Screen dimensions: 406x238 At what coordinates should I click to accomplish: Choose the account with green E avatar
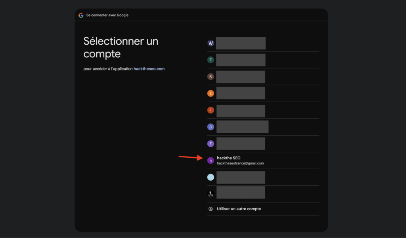click(x=263, y=60)
